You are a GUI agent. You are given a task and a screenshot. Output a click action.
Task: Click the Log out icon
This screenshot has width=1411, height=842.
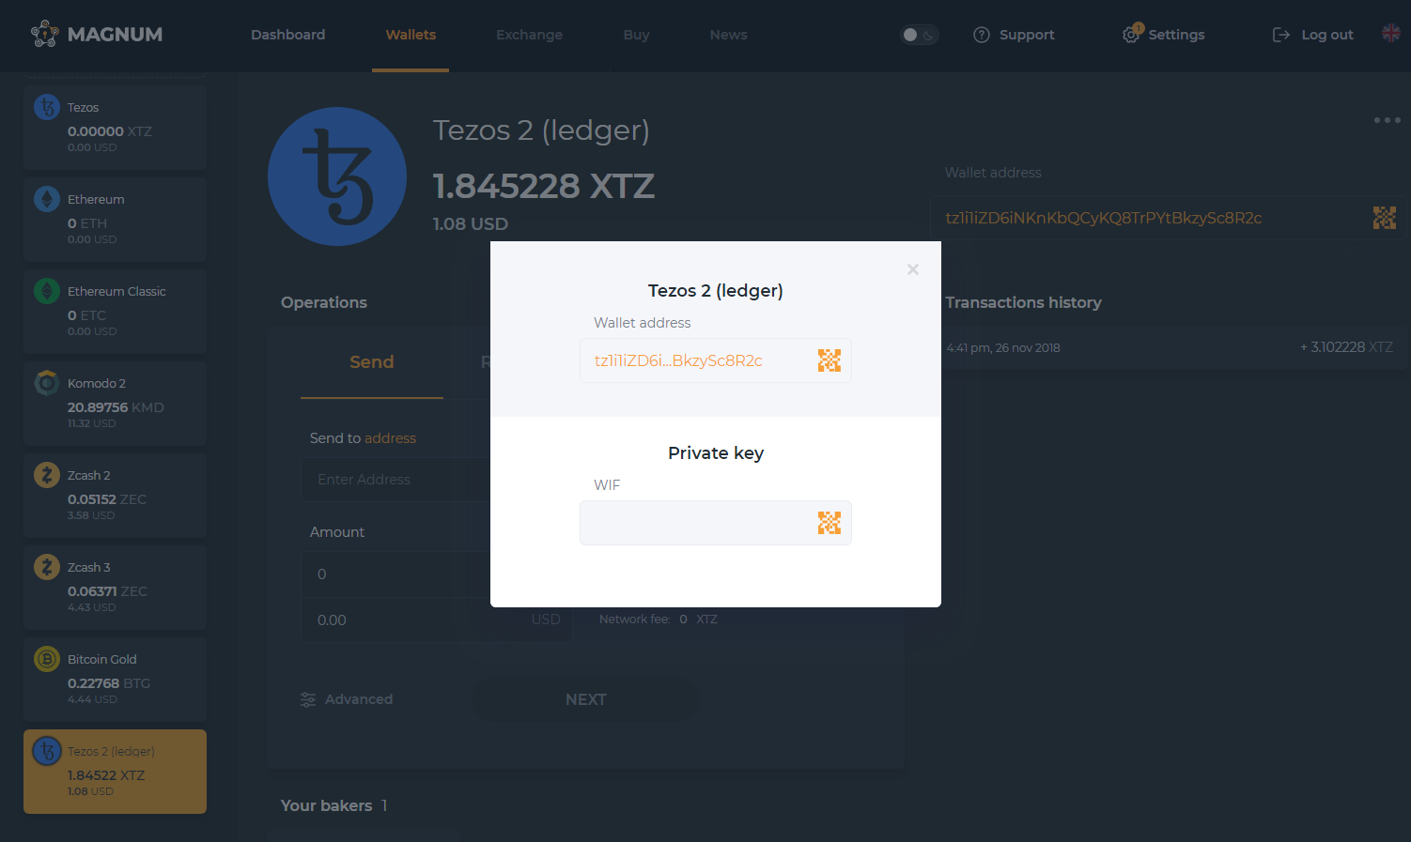pyautogui.click(x=1281, y=35)
